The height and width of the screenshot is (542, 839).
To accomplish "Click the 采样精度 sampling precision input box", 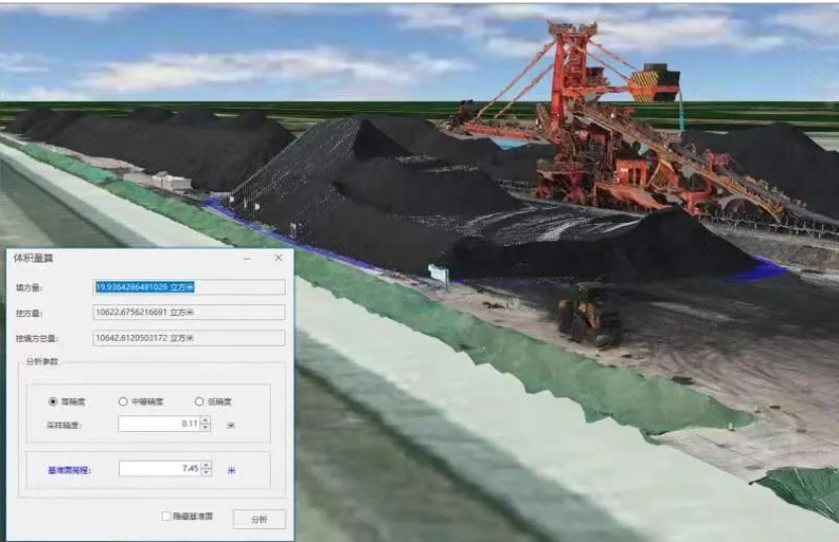I will tap(159, 424).
